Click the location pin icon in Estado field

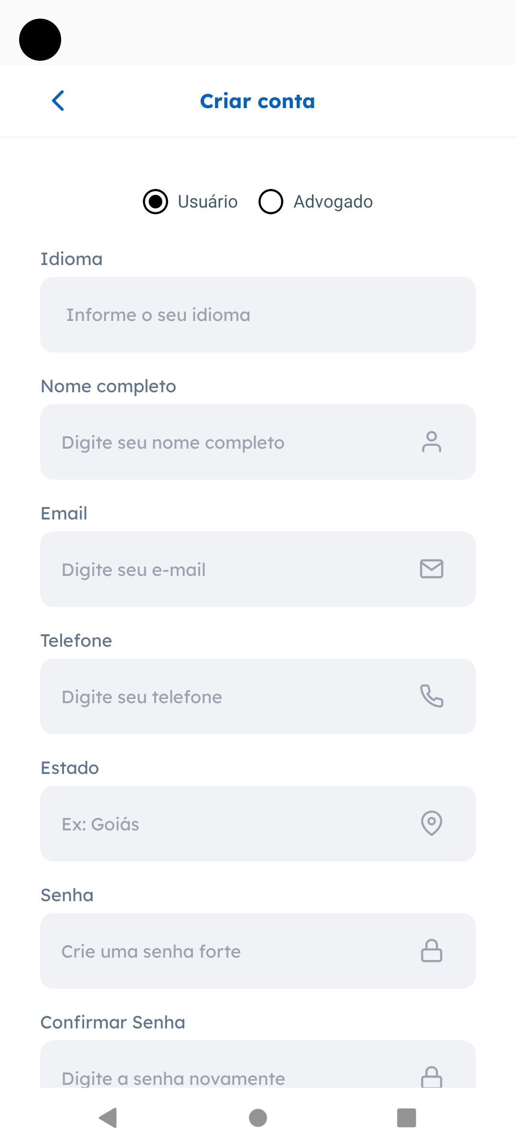431,823
